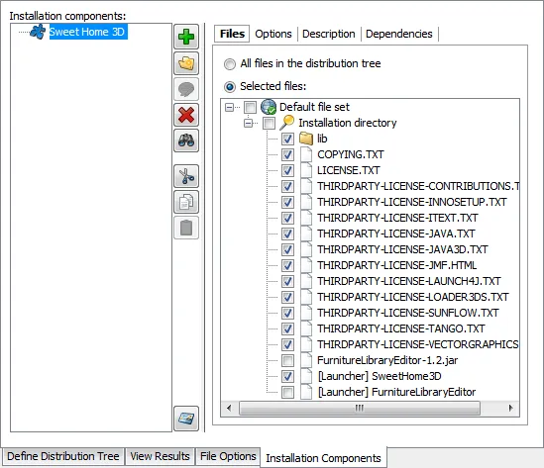
Task: Uncheck the LICENSE.TXT checkbox
Action: coord(287,171)
